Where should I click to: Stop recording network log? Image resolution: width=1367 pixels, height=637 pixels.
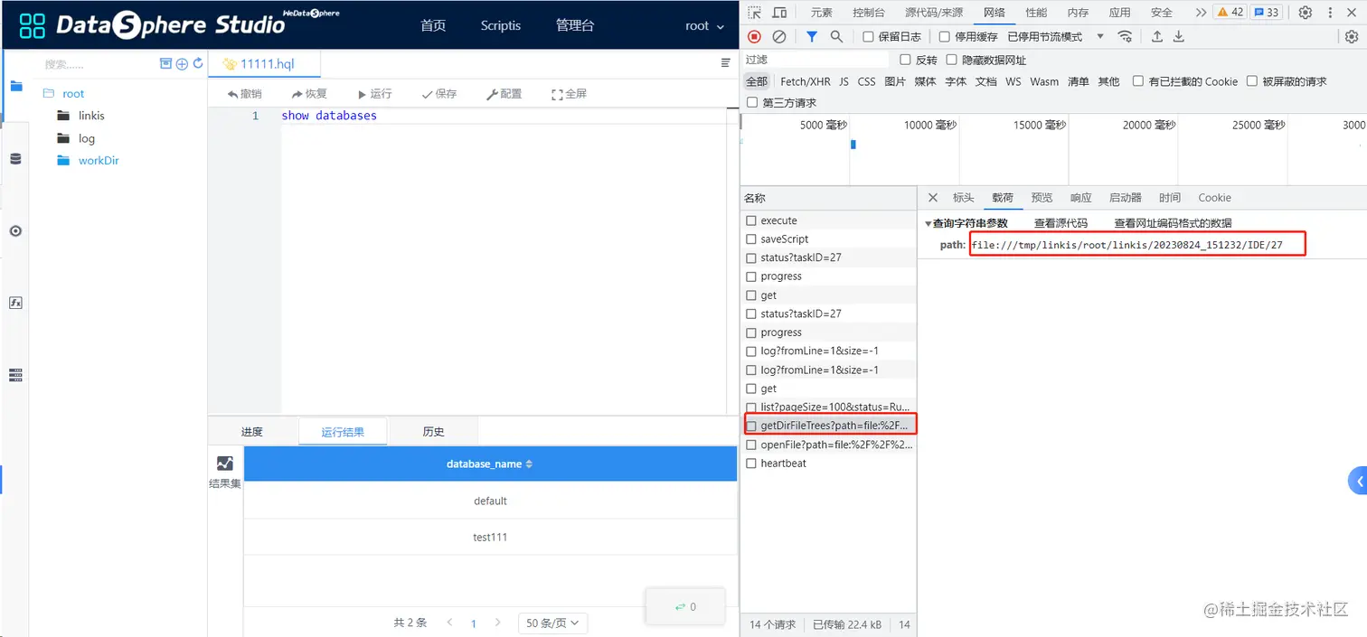click(x=755, y=36)
